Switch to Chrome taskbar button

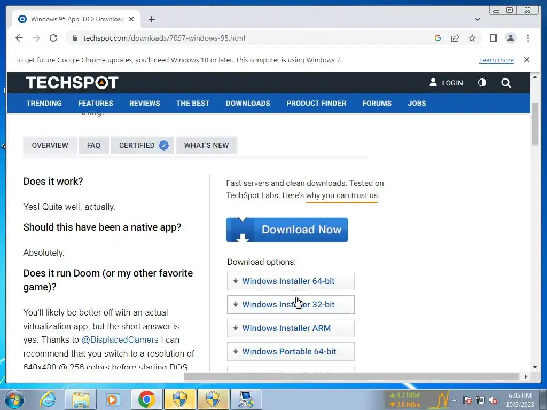(146, 399)
